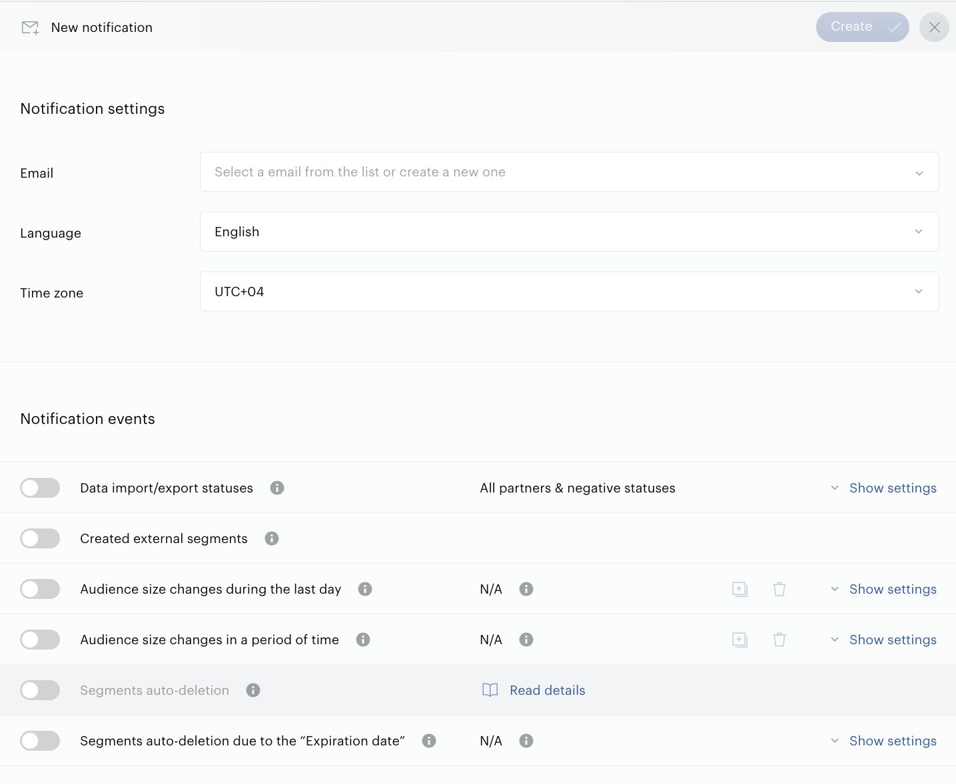This screenshot has width=956, height=784.
Task: Show settings for Expiration date auto-deletion
Action: [x=883, y=741]
